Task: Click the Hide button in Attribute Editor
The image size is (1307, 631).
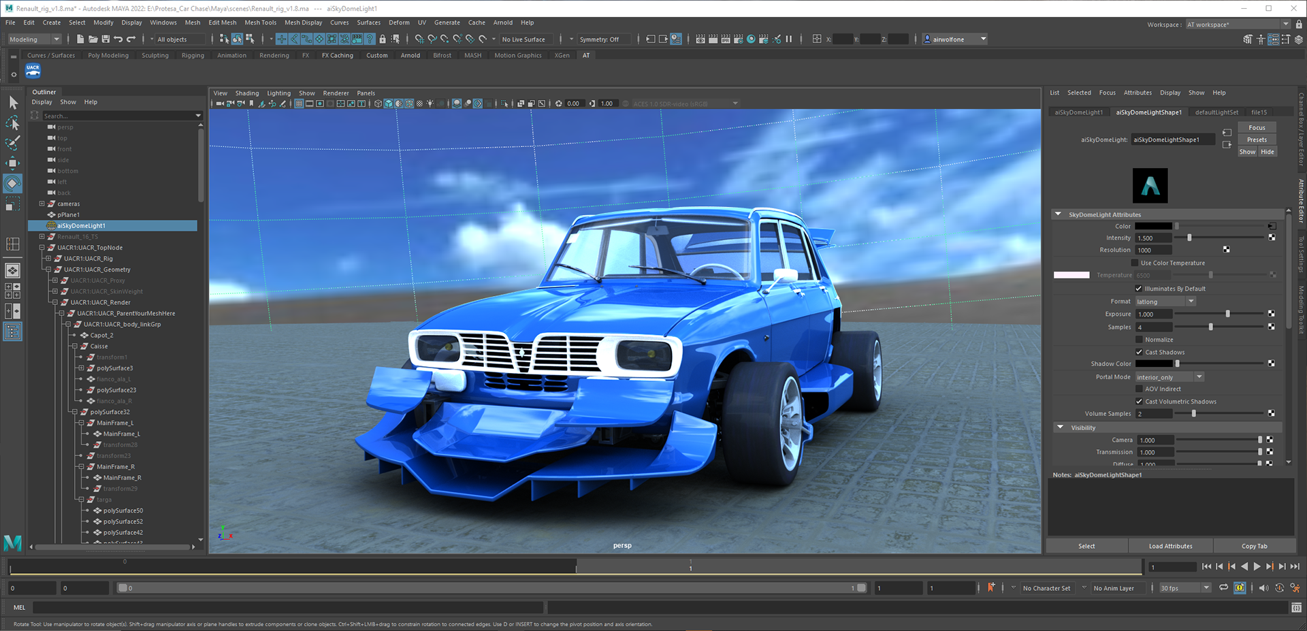Action: (x=1267, y=152)
